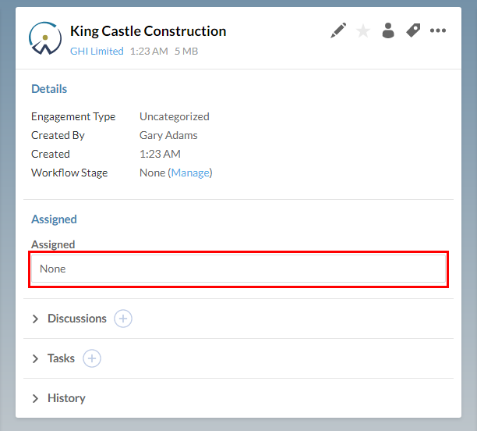The image size is (477, 431).
Task: Click the History section label
Action: pyautogui.click(x=66, y=398)
